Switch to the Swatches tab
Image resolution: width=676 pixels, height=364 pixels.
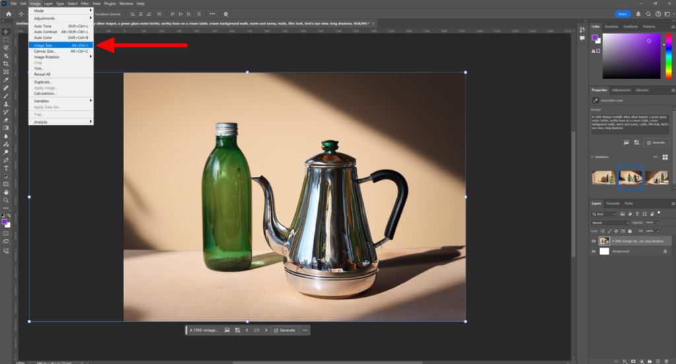[x=611, y=27]
